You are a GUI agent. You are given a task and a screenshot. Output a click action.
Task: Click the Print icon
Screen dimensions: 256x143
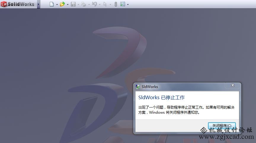[84, 4]
